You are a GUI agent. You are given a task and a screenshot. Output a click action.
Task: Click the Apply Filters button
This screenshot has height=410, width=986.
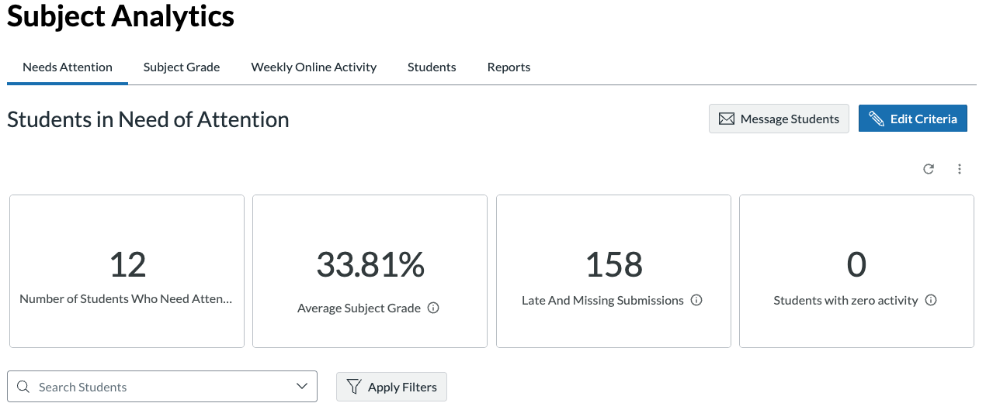coord(391,387)
